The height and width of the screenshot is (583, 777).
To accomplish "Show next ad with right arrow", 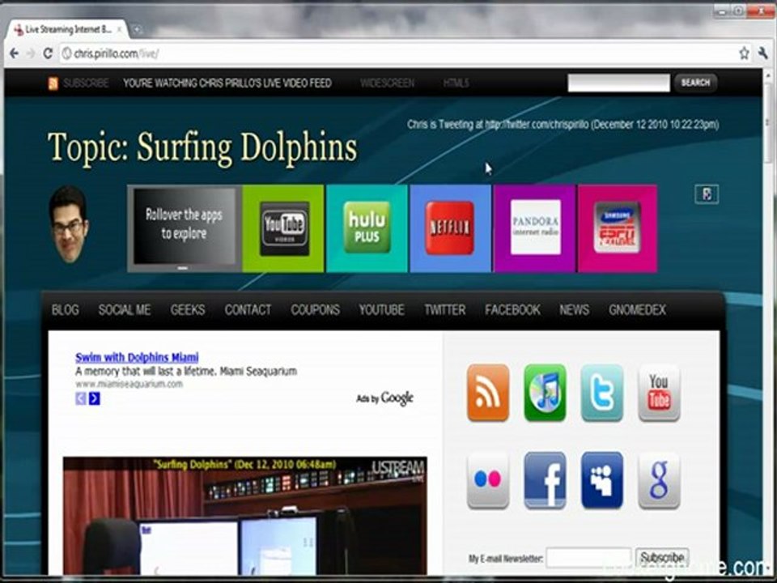I will click(94, 398).
